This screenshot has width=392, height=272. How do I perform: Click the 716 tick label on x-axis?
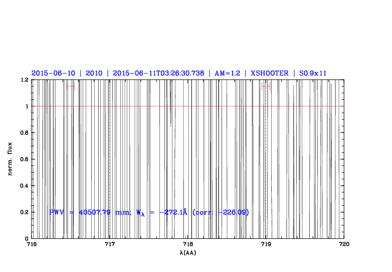coord(31,244)
